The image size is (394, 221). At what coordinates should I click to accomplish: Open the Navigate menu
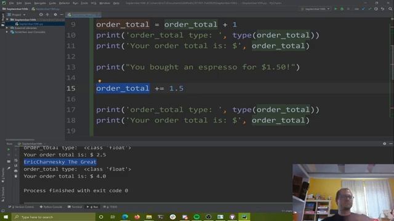[x=40, y=3]
